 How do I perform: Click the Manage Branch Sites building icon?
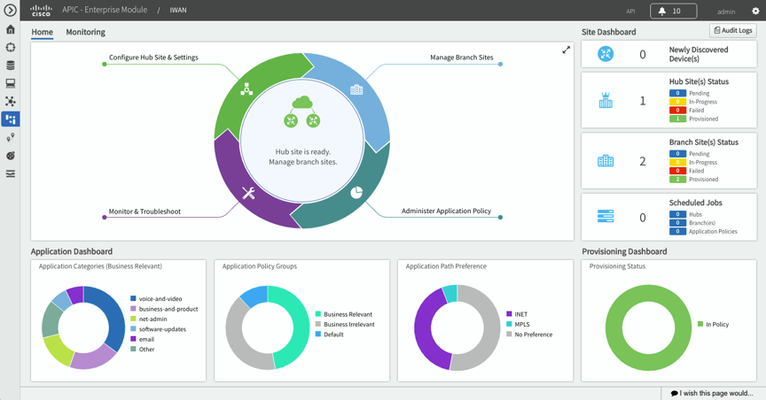(356, 89)
